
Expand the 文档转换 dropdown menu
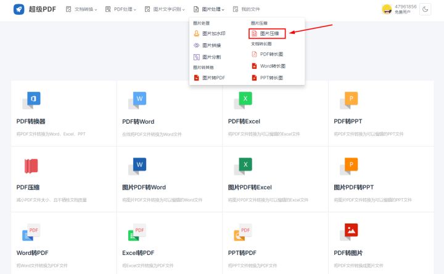[81, 9]
